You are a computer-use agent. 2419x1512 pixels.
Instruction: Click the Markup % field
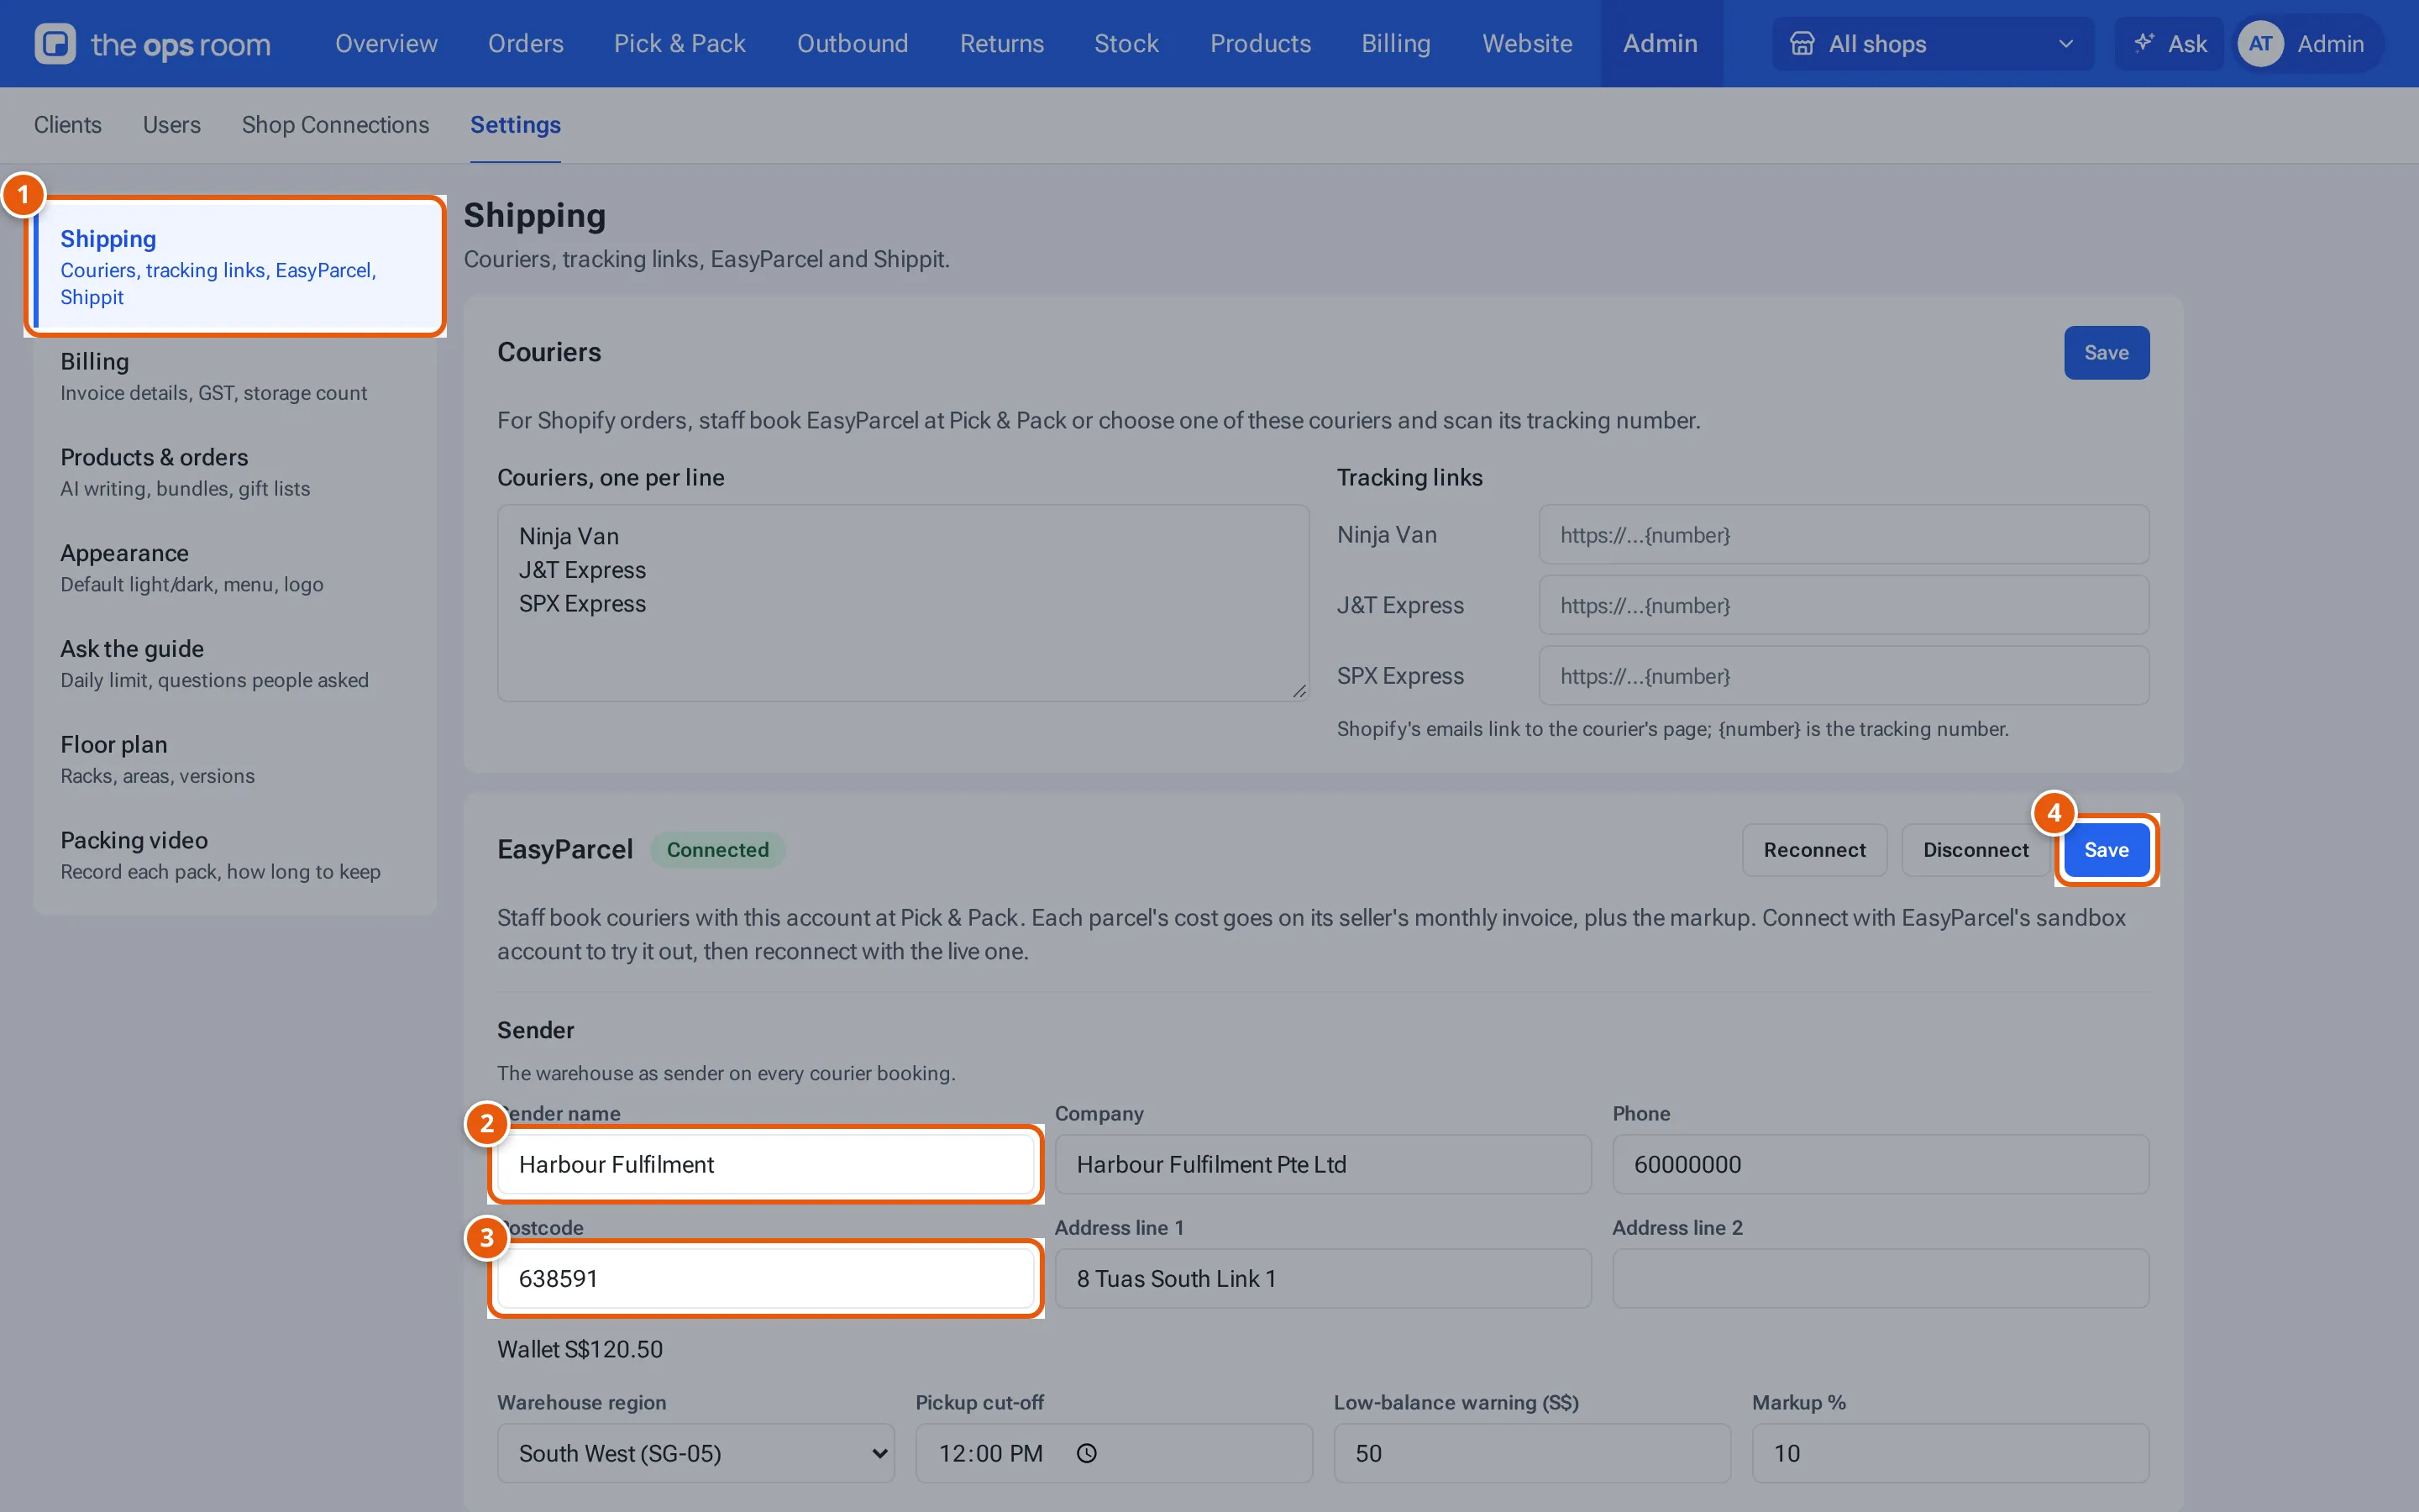1950,1453
